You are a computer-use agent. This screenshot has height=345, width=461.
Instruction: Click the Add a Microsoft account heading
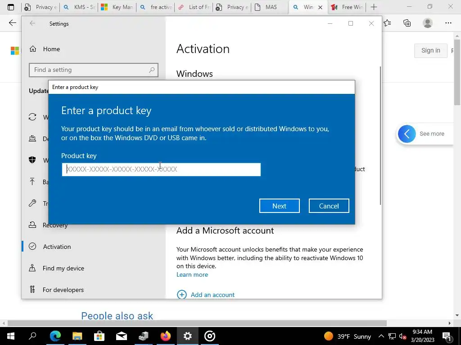coord(225,230)
